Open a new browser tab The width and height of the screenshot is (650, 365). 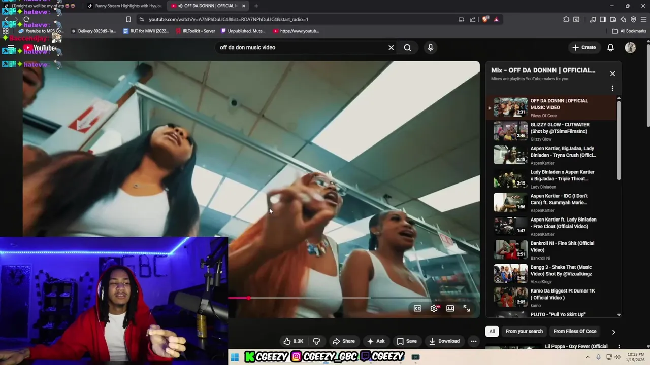click(x=256, y=6)
